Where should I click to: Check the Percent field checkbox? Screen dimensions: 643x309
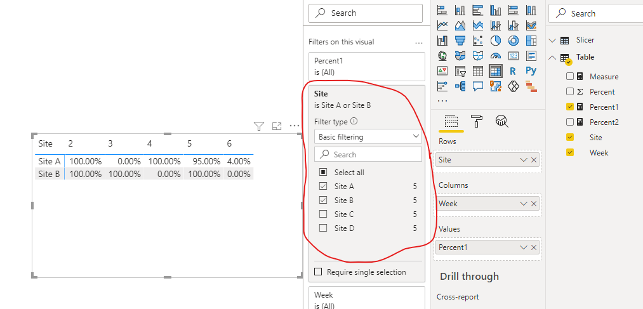point(569,91)
